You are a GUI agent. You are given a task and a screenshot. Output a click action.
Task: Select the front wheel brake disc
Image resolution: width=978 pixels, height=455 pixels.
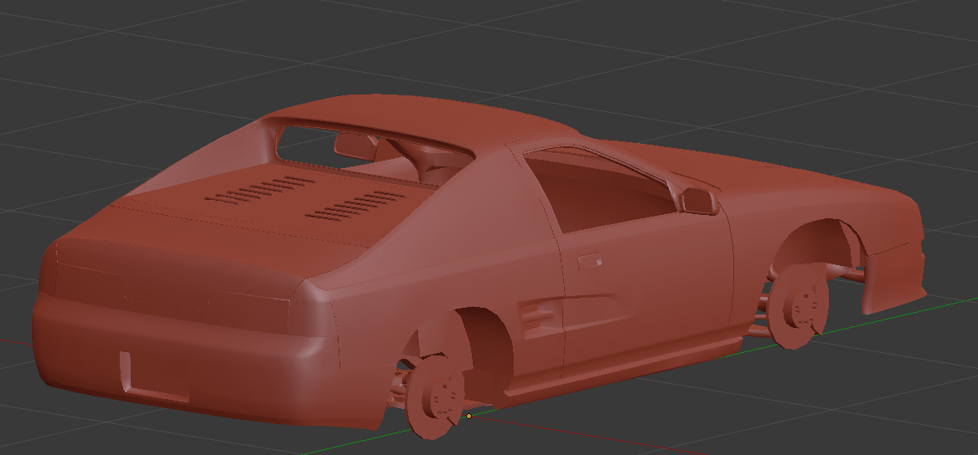(798, 307)
